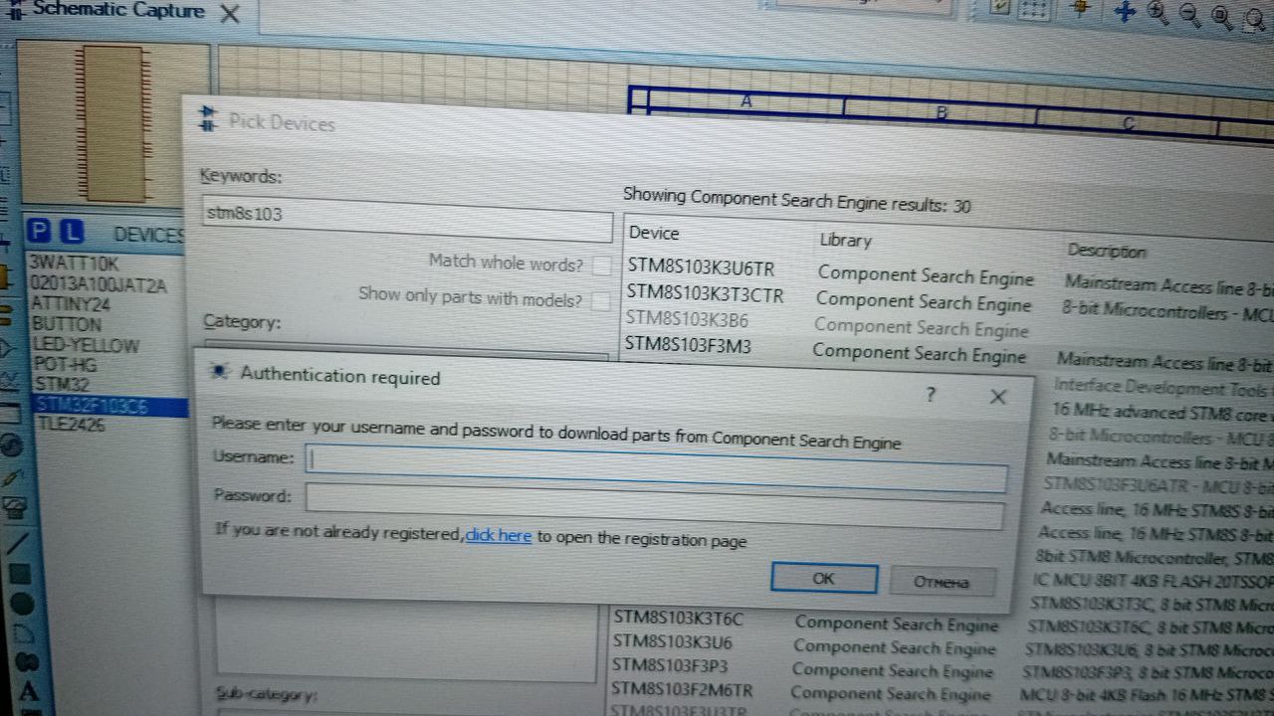
Task: Select 3WATT10K in the devices list
Action: [75, 264]
